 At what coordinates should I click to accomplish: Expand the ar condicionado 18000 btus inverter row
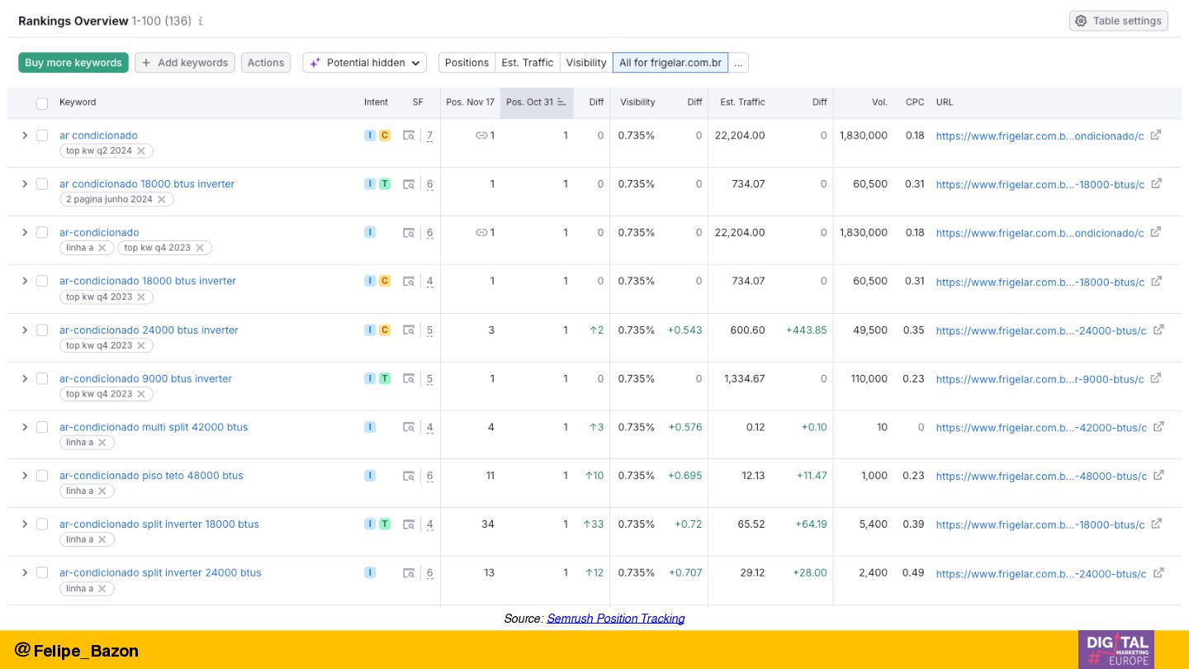(25, 184)
